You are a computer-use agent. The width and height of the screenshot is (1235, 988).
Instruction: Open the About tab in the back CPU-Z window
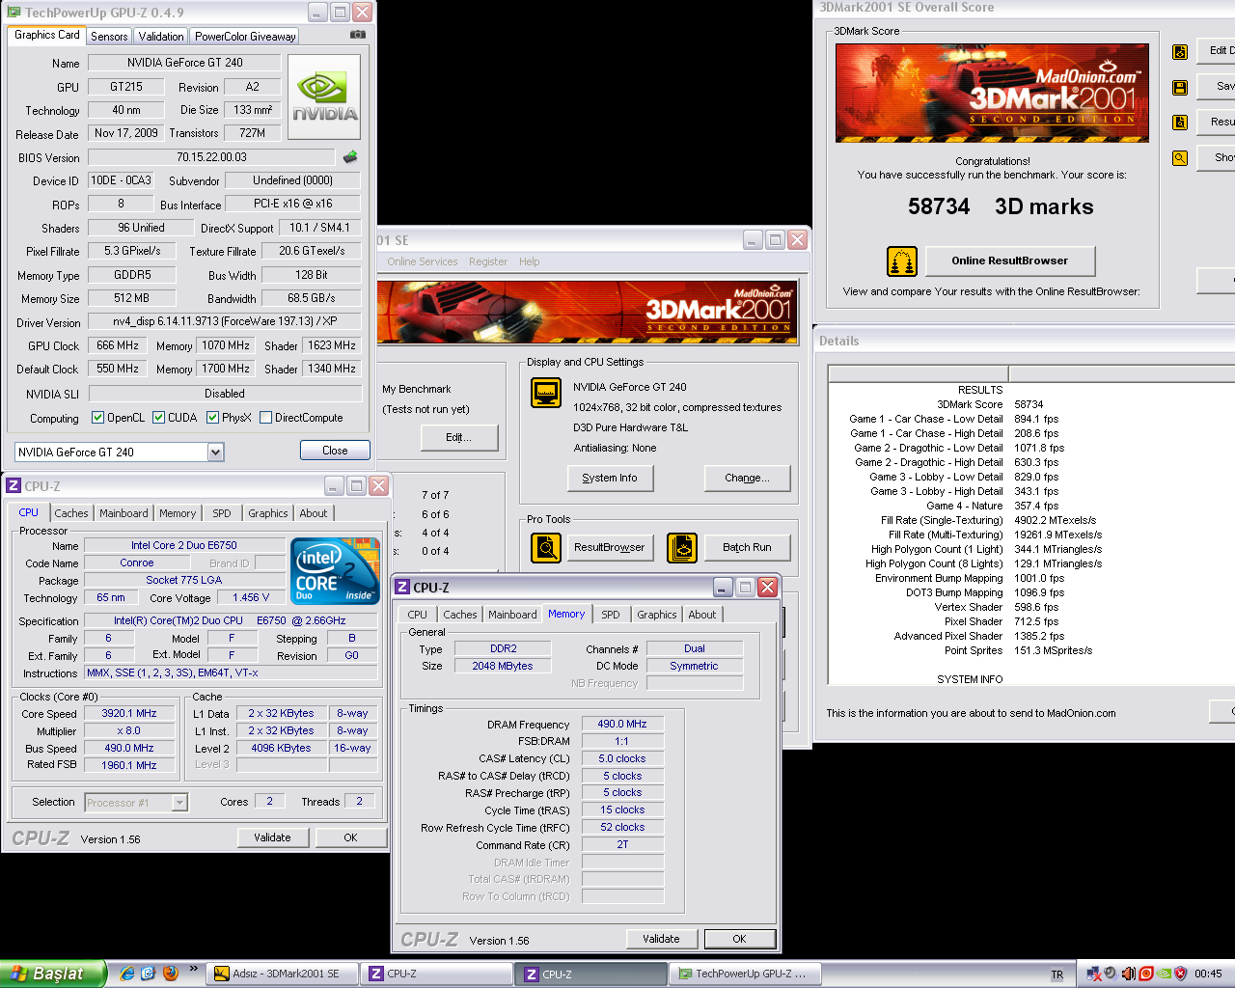[x=313, y=513]
